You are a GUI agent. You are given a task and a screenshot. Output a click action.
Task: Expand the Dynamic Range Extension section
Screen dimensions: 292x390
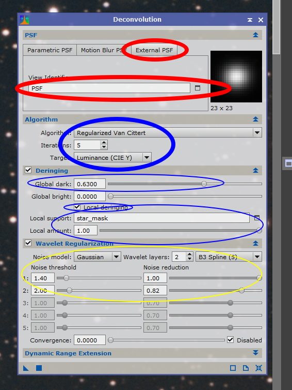255,353
